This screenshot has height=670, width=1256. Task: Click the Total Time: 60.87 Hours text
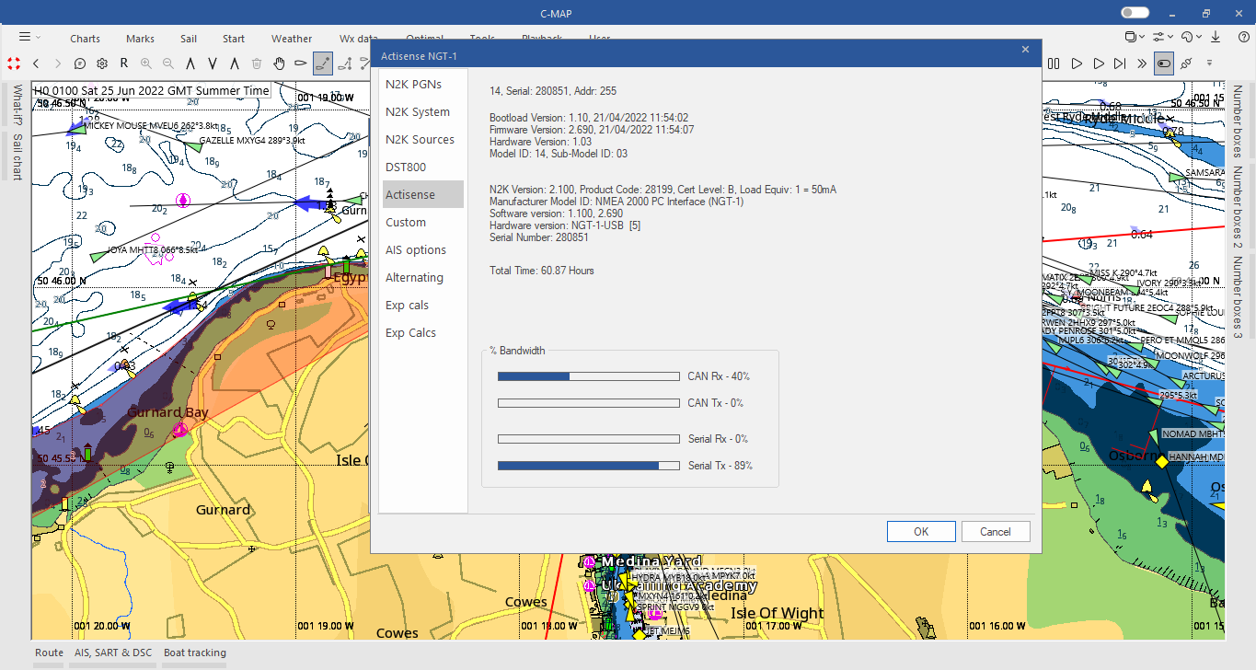[x=542, y=271]
